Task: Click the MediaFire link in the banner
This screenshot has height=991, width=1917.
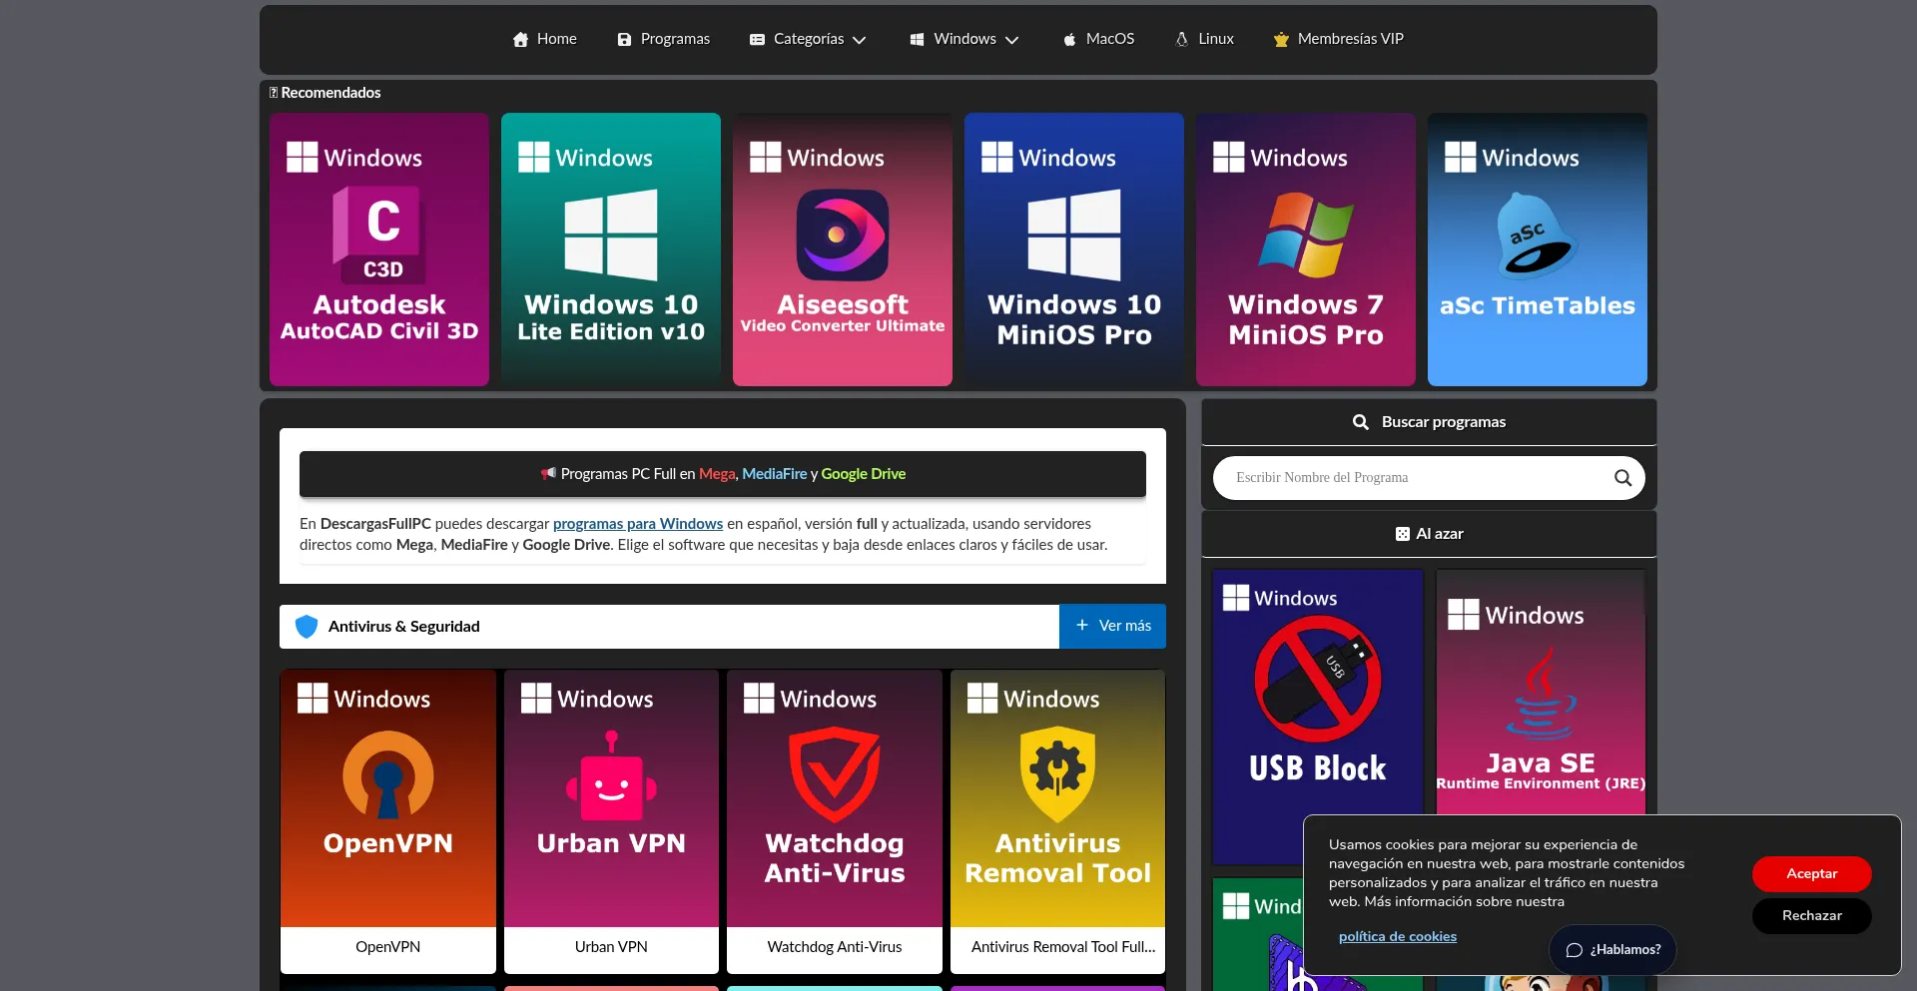Action: 775,474
